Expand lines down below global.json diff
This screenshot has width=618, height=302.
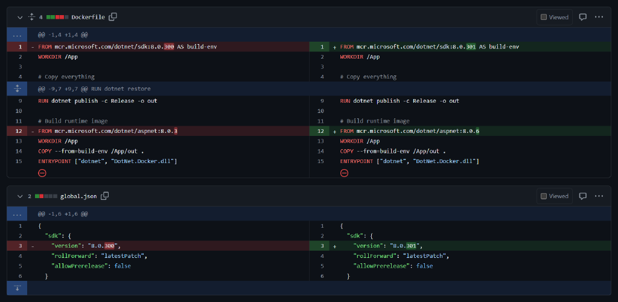(17, 288)
